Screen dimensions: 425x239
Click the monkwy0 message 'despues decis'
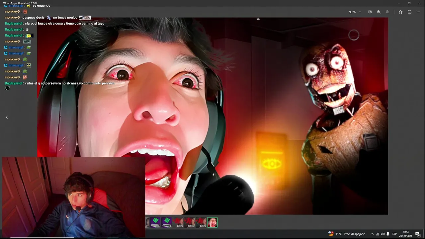coord(47,18)
